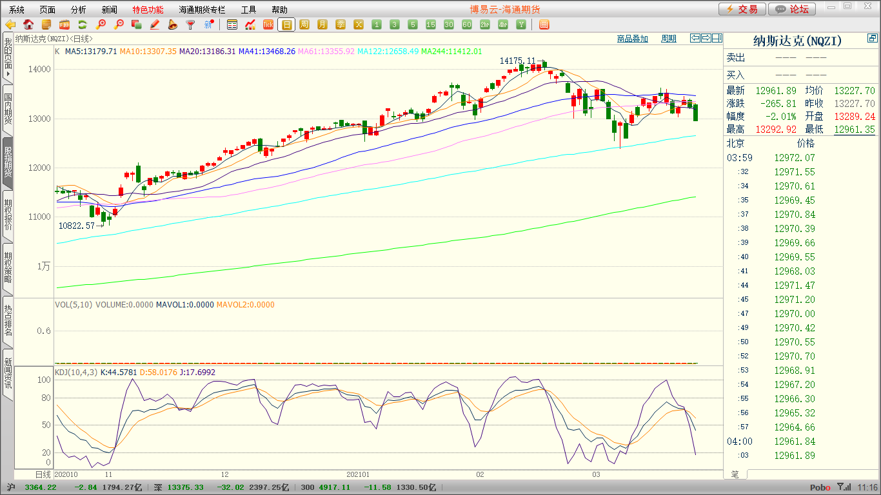Click the KDJ(10,4,3) indicator label
The image size is (881, 495).
(x=77, y=372)
